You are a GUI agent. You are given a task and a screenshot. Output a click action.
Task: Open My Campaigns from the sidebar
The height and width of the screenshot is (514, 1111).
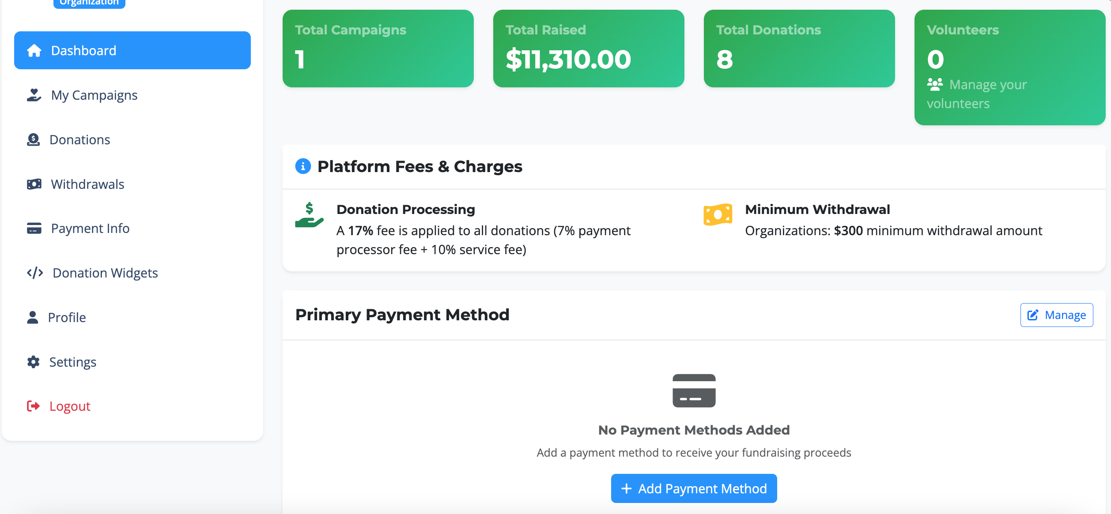94,95
